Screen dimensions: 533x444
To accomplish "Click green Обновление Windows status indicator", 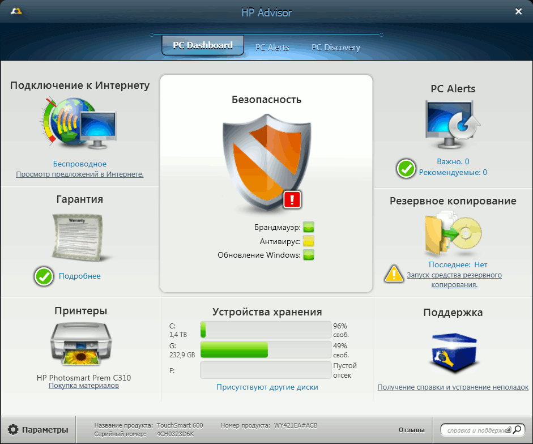I will (x=309, y=255).
